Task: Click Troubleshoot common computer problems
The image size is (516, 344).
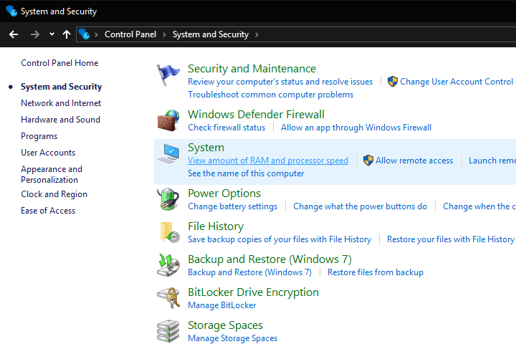Action: [270, 95]
